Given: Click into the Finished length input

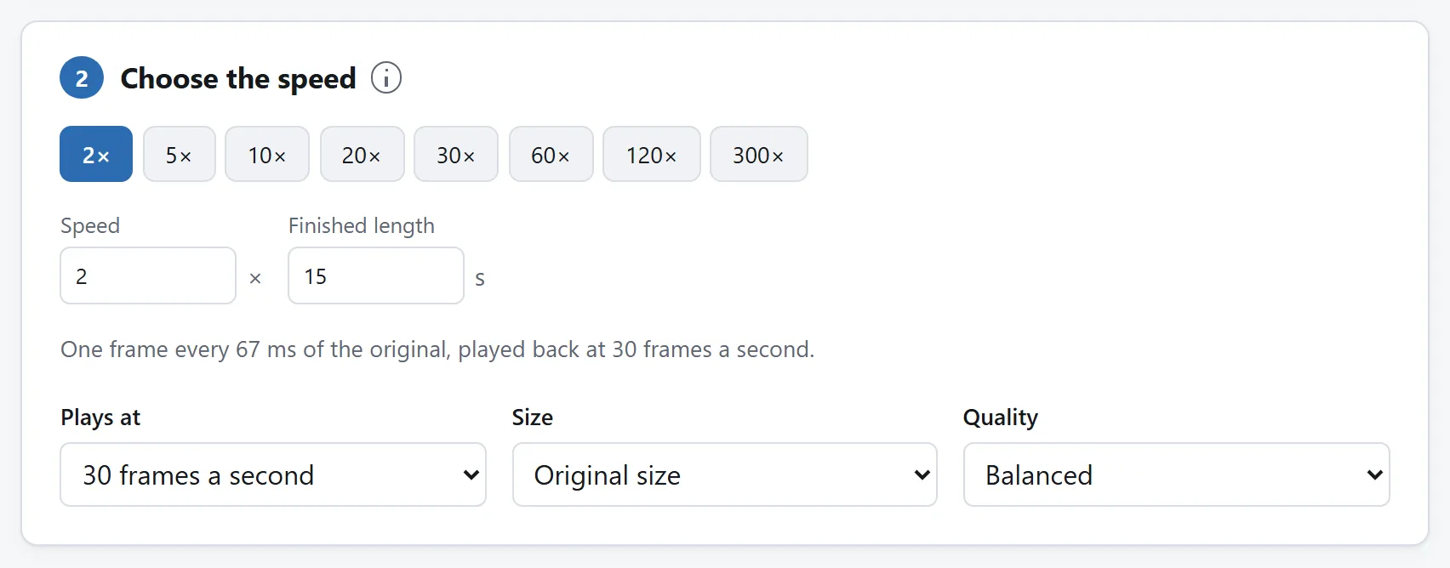Looking at the screenshot, I should 376,275.
